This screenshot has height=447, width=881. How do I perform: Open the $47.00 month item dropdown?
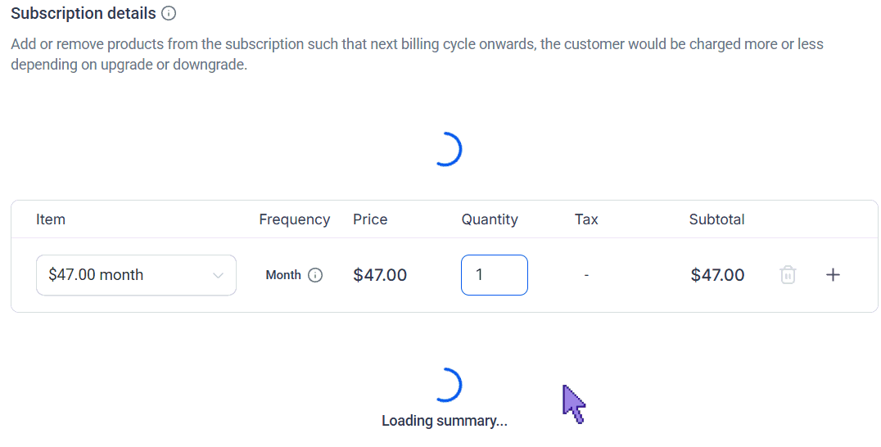pos(136,275)
